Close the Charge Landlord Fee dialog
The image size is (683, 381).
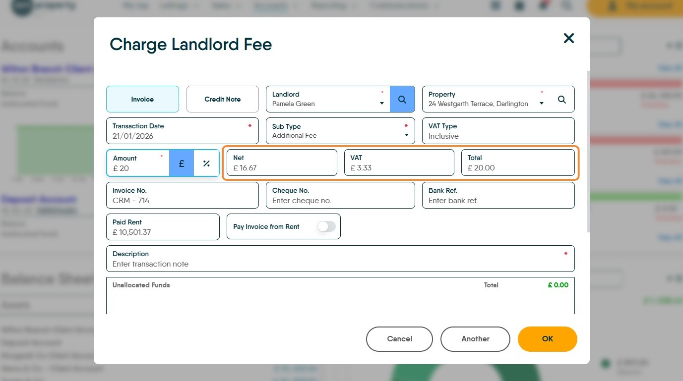point(569,38)
